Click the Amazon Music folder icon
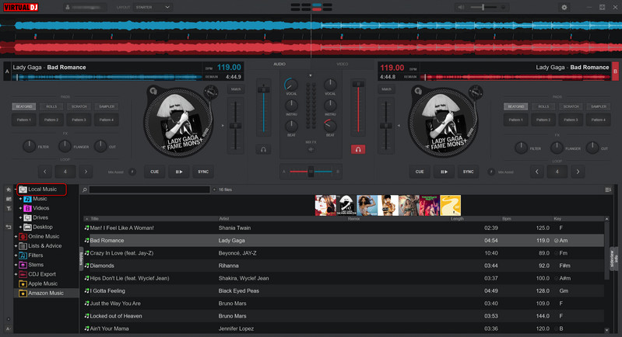Image resolution: width=622 pixels, height=337 pixels. click(x=23, y=293)
